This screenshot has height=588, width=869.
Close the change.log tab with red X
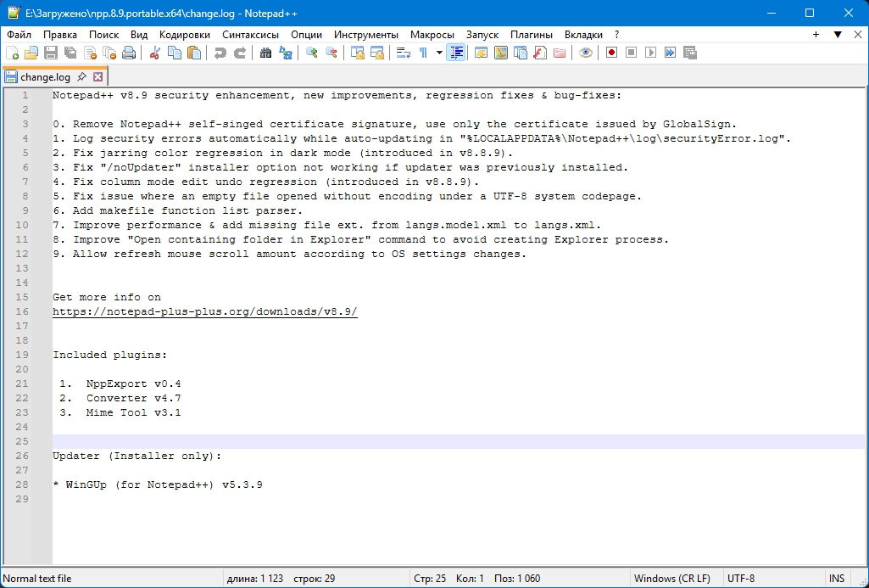pos(98,76)
